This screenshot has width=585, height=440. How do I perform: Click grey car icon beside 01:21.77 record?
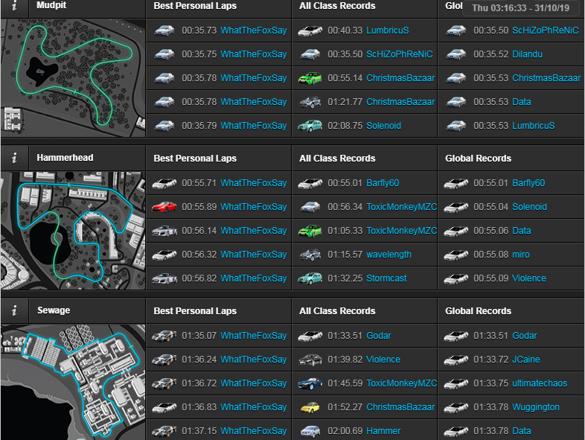tap(310, 102)
